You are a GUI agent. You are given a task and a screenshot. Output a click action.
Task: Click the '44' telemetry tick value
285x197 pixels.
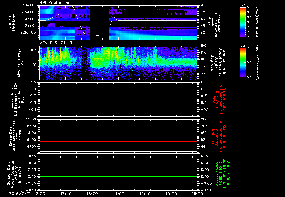click(203, 146)
